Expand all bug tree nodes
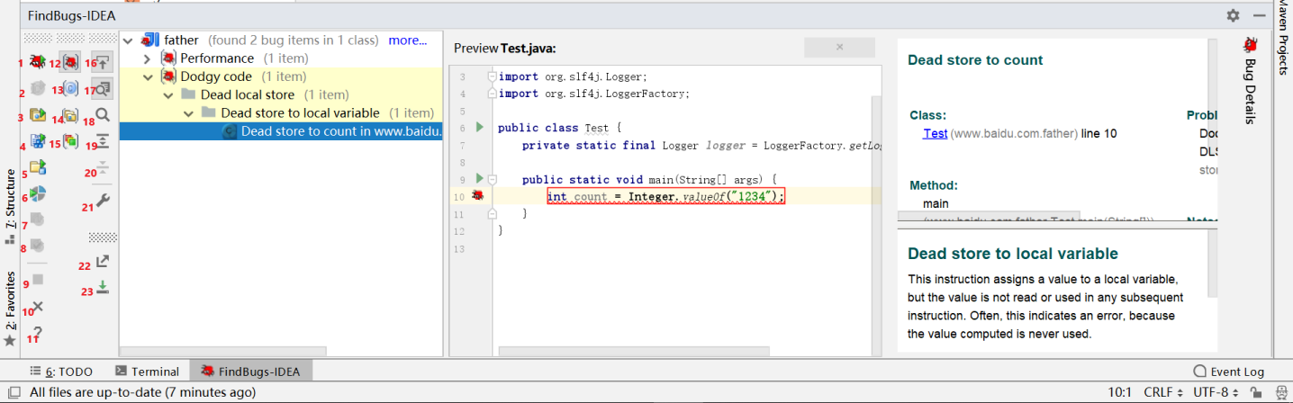This screenshot has height=403, width=1293. [103, 141]
